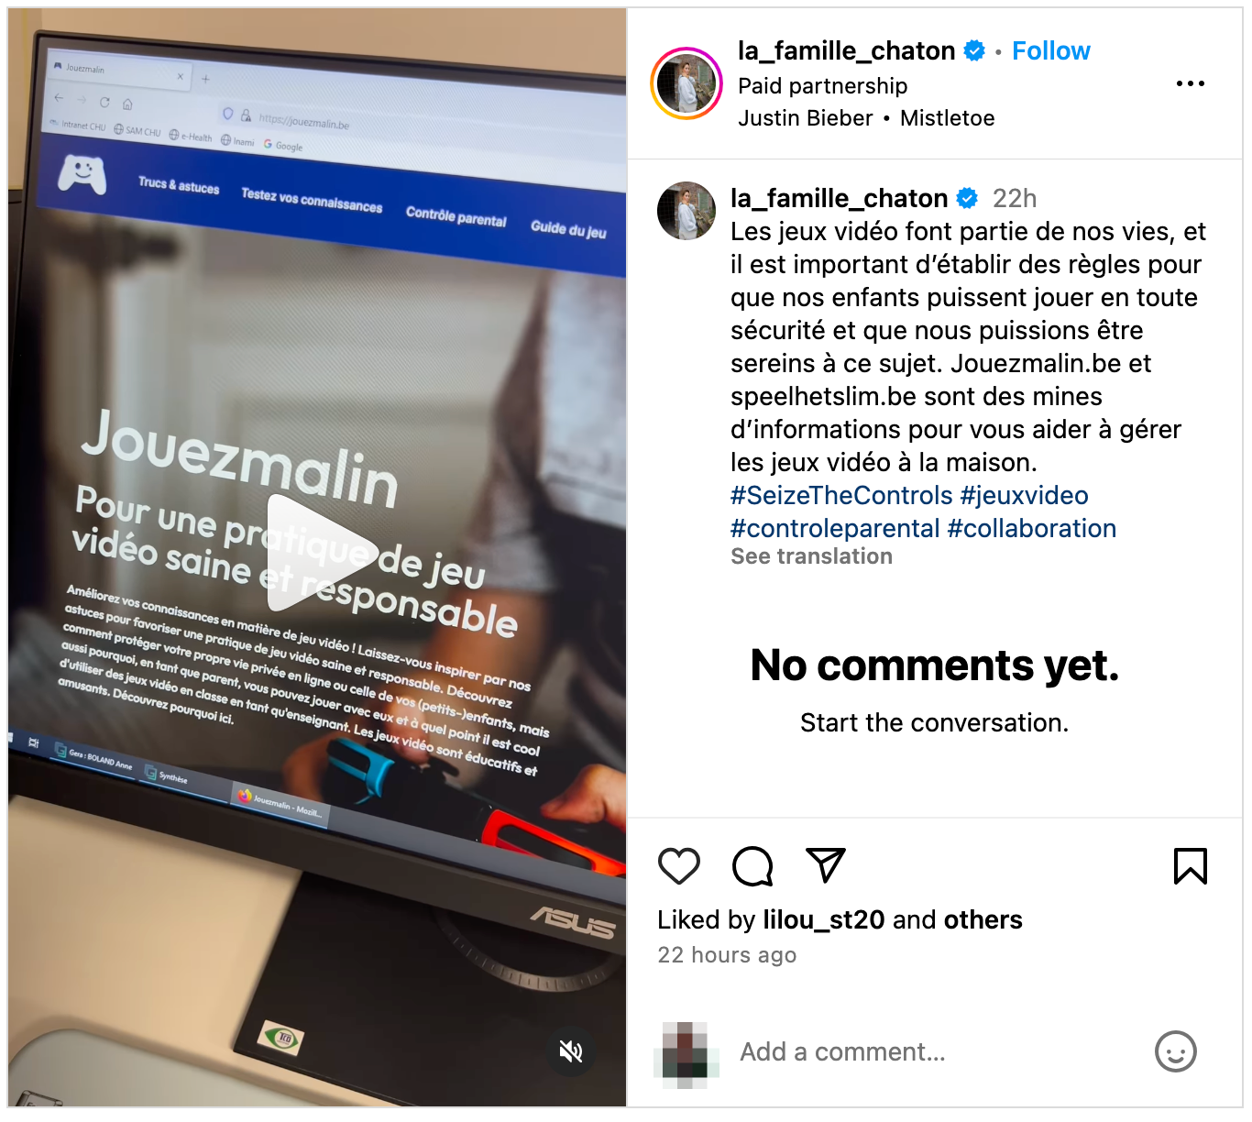The width and height of the screenshot is (1252, 1122).
Task: Open the #jeuxvideo hashtag
Action: [1024, 496]
